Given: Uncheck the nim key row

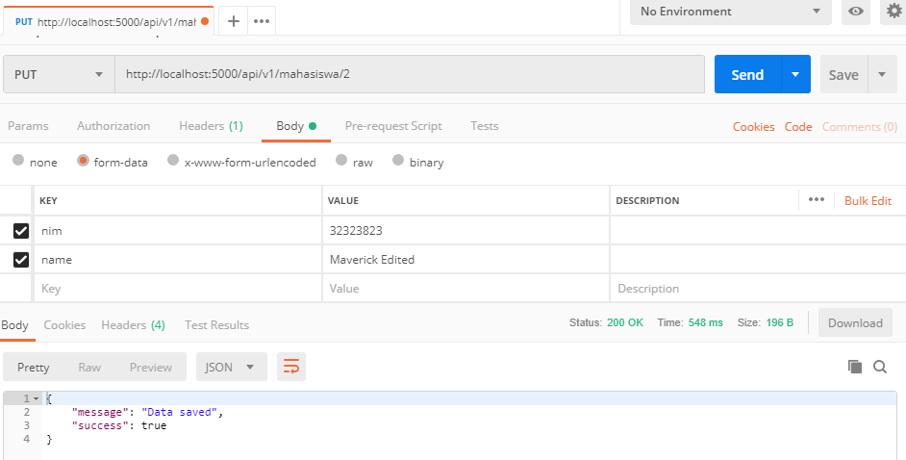Looking at the screenshot, I should pyautogui.click(x=21, y=231).
